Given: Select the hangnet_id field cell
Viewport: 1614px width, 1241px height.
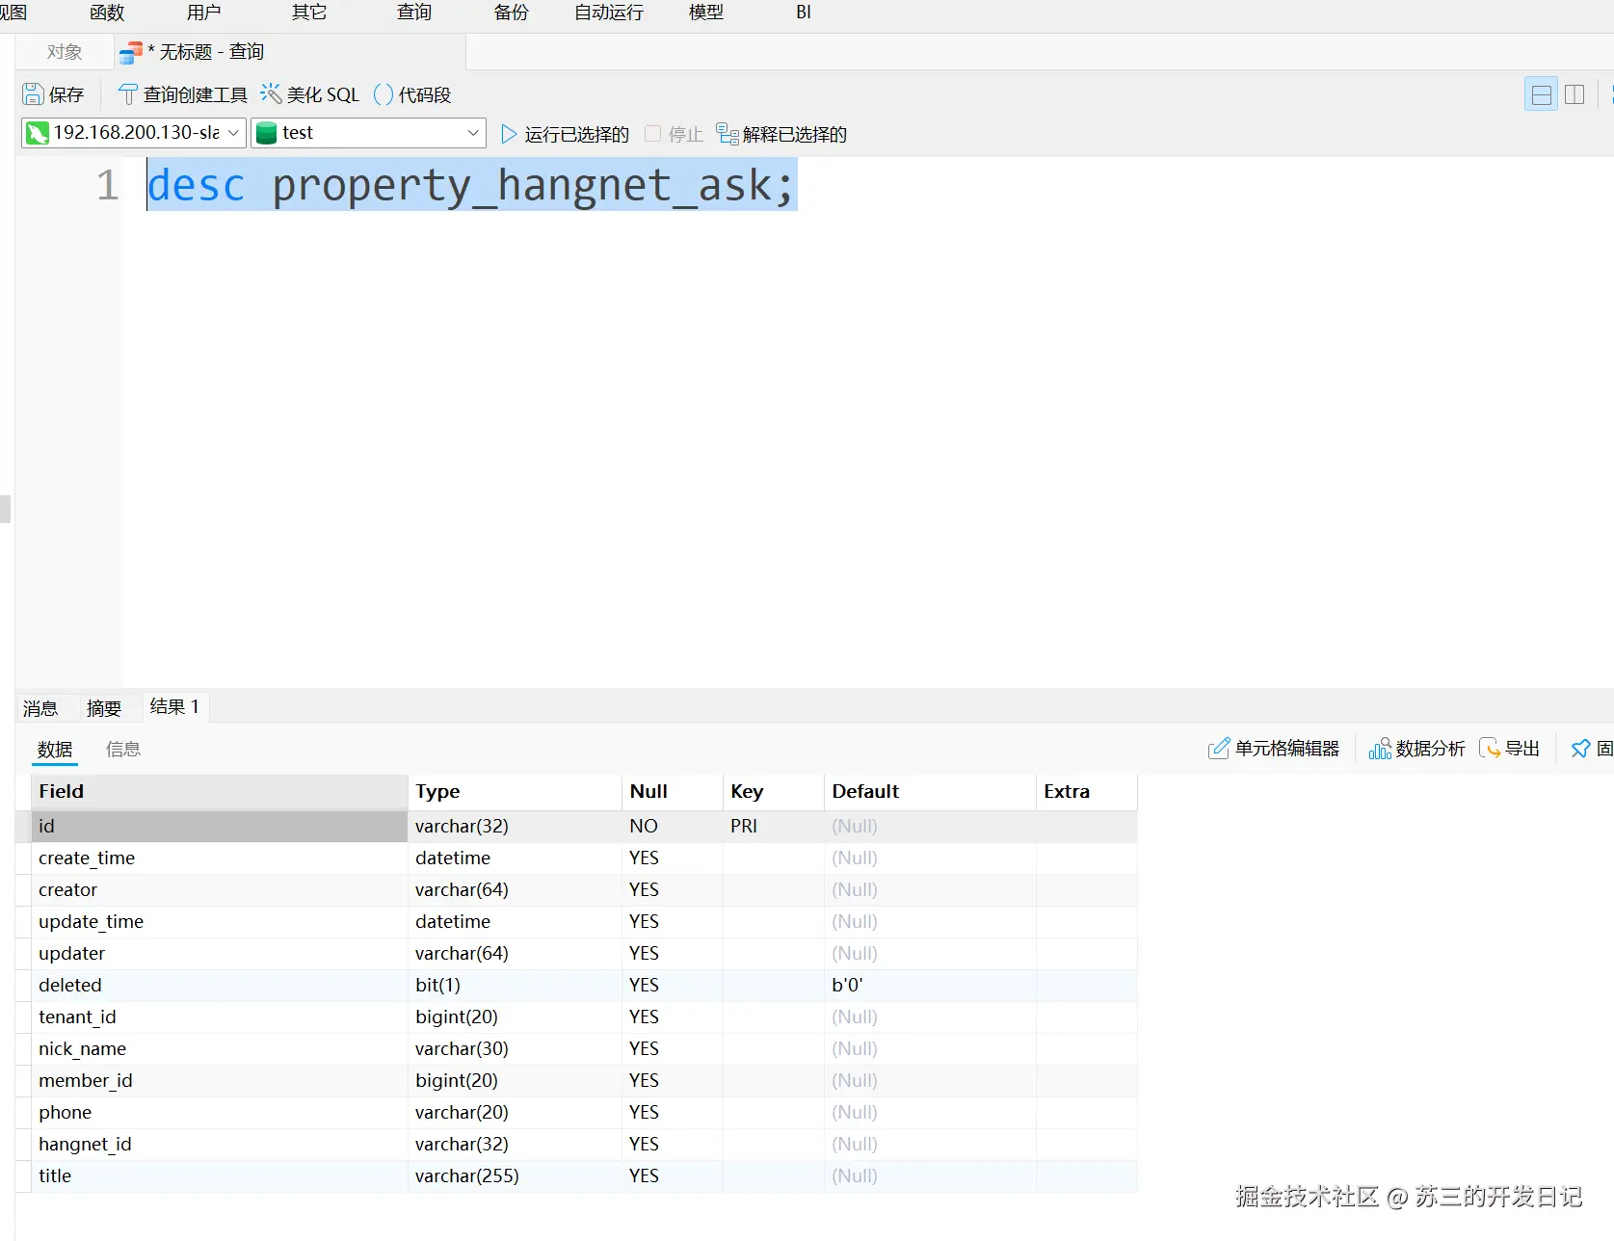Looking at the screenshot, I should (219, 1144).
